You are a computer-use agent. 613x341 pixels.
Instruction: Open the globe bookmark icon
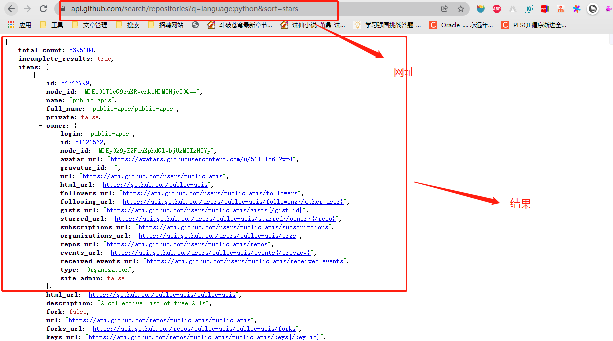click(x=195, y=25)
